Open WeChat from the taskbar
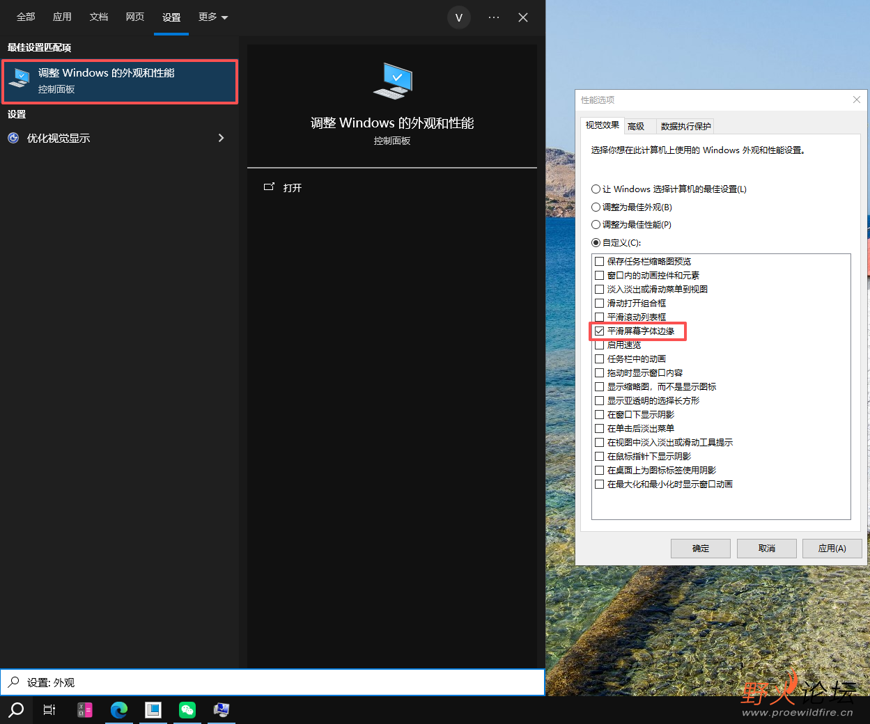 (x=187, y=710)
